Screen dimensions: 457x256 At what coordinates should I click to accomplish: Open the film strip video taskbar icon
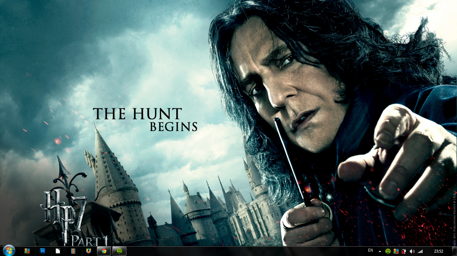[73, 251]
